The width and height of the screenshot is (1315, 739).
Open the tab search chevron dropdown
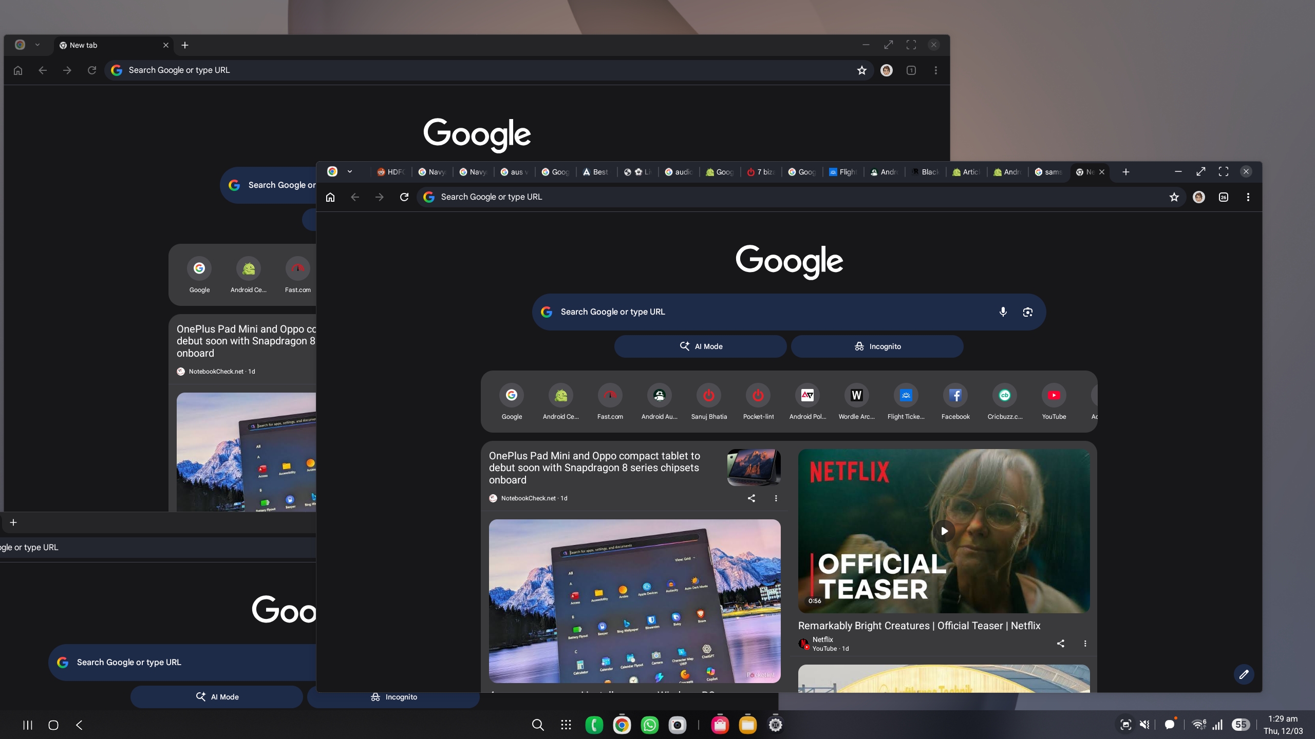(350, 171)
